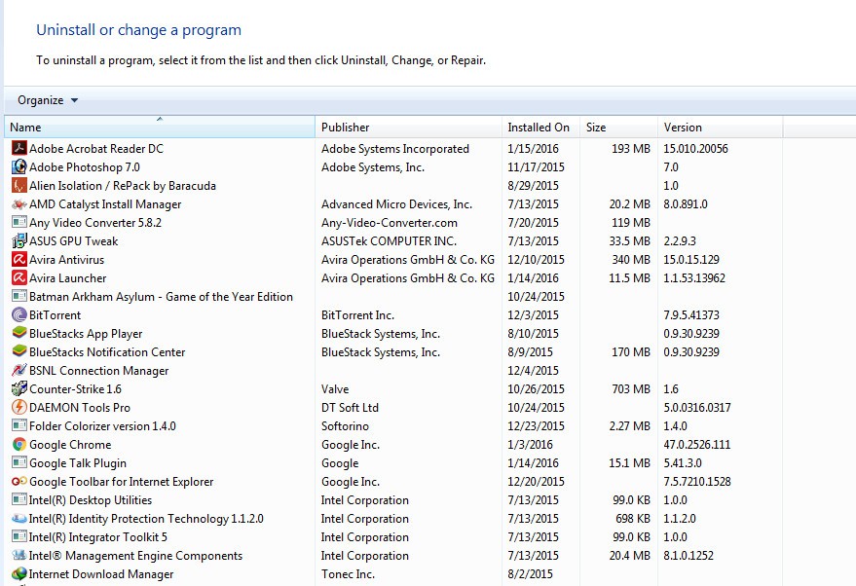856x586 pixels.
Task: Select the Adobe Photoshop 7.0 icon
Action: (19, 167)
